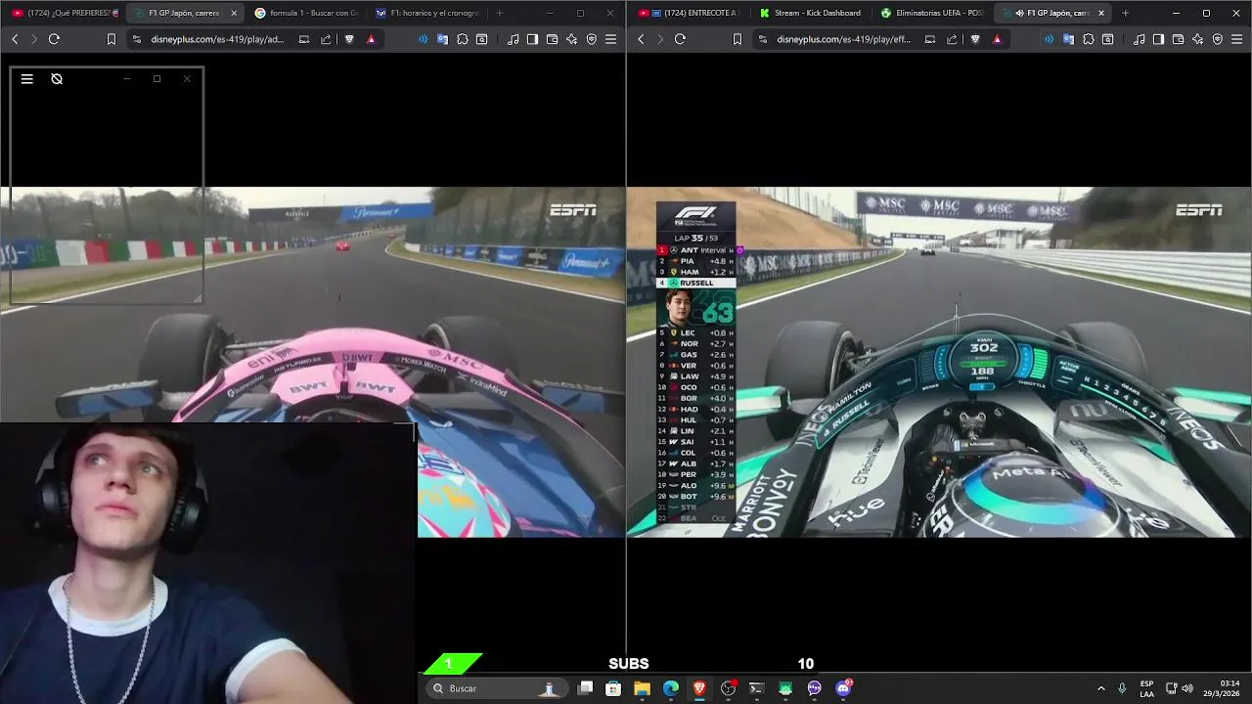Open VPN shield icon in left browser
Screen dimensions: 1252x704
tap(592, 39)
